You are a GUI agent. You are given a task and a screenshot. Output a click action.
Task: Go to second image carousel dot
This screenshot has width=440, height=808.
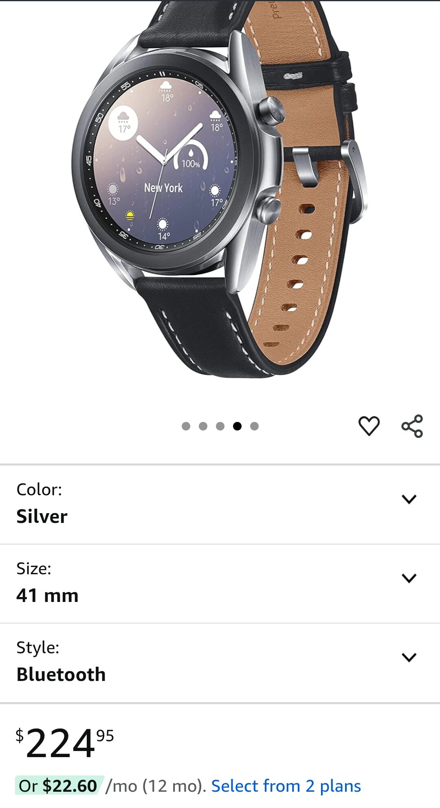pyautogui.click(x=203, y=426)
